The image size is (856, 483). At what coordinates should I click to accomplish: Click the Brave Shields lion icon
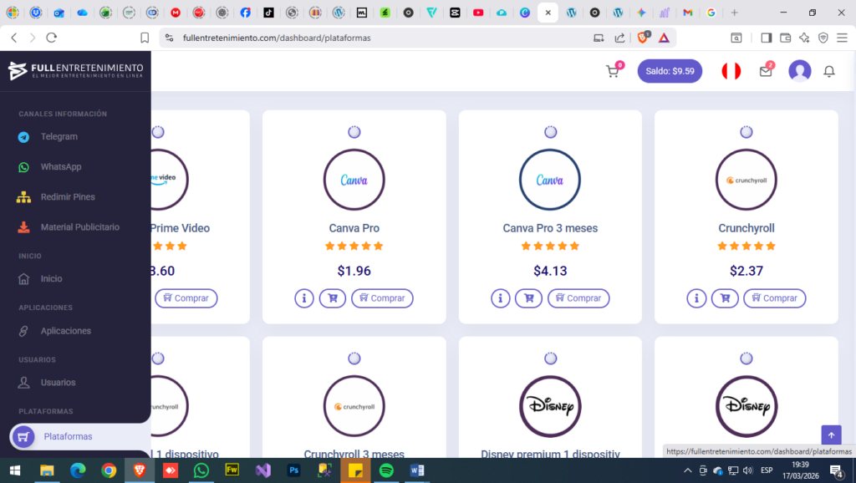pyautogui.click(x=644, y=38)
